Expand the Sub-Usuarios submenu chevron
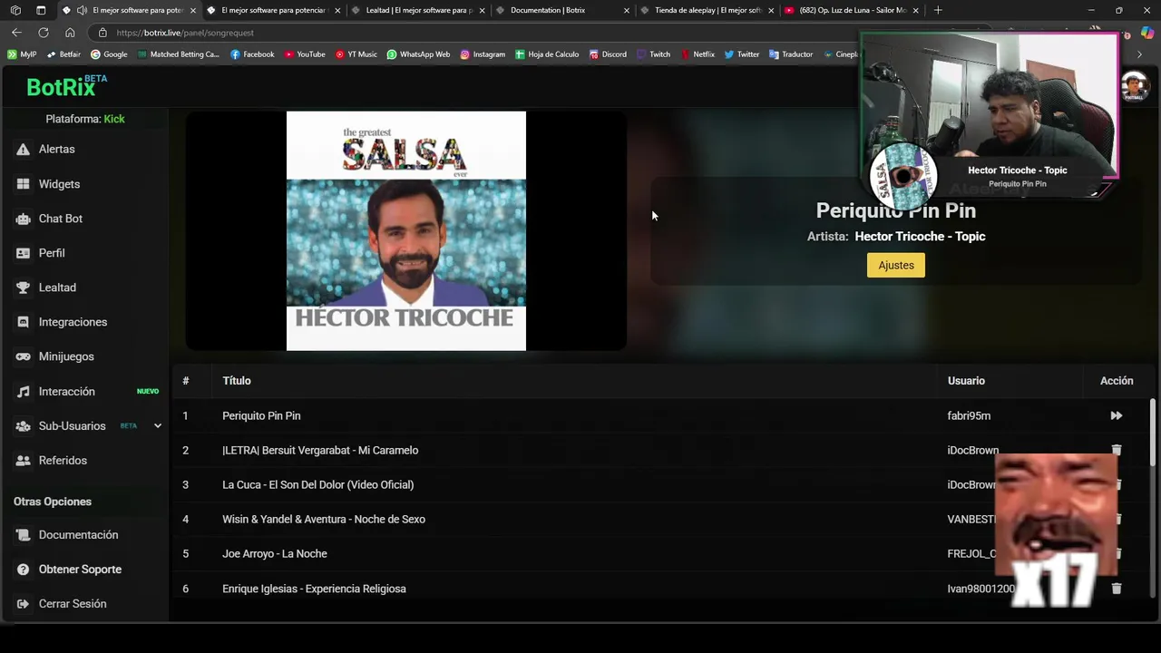 click(157, 426)
